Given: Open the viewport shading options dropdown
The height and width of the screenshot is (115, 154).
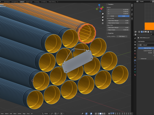Looking at the screenshot, I should pyautogui.click(x=107, y=114).
